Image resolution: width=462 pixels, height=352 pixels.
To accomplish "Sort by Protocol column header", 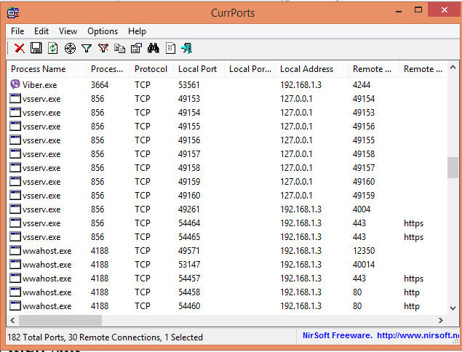I will tap(152, 69).
